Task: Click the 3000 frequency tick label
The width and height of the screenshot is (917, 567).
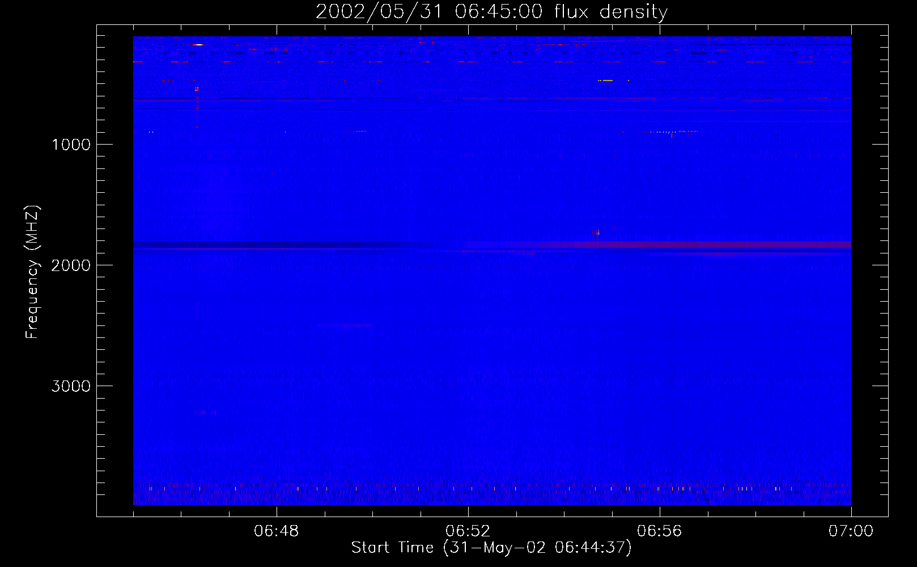Action: 71,386
